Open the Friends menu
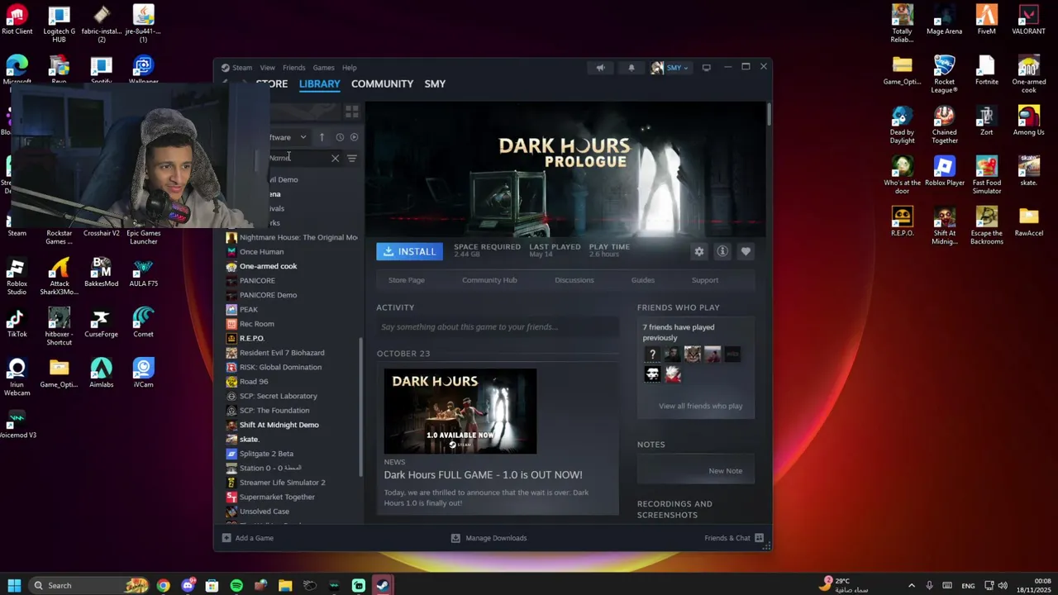The height and width of the screenshot is (595, 1058). point(294,68)
